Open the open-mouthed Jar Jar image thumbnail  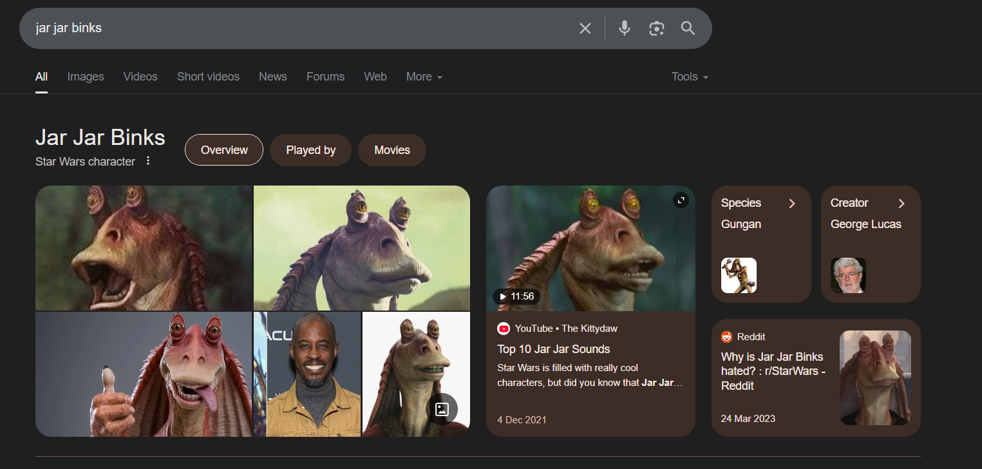pos(144,248)
